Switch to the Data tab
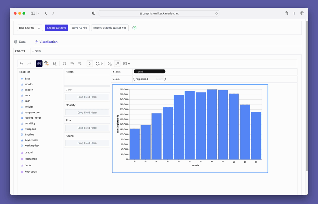The image size is (318, 204). (x=20, y=42)
